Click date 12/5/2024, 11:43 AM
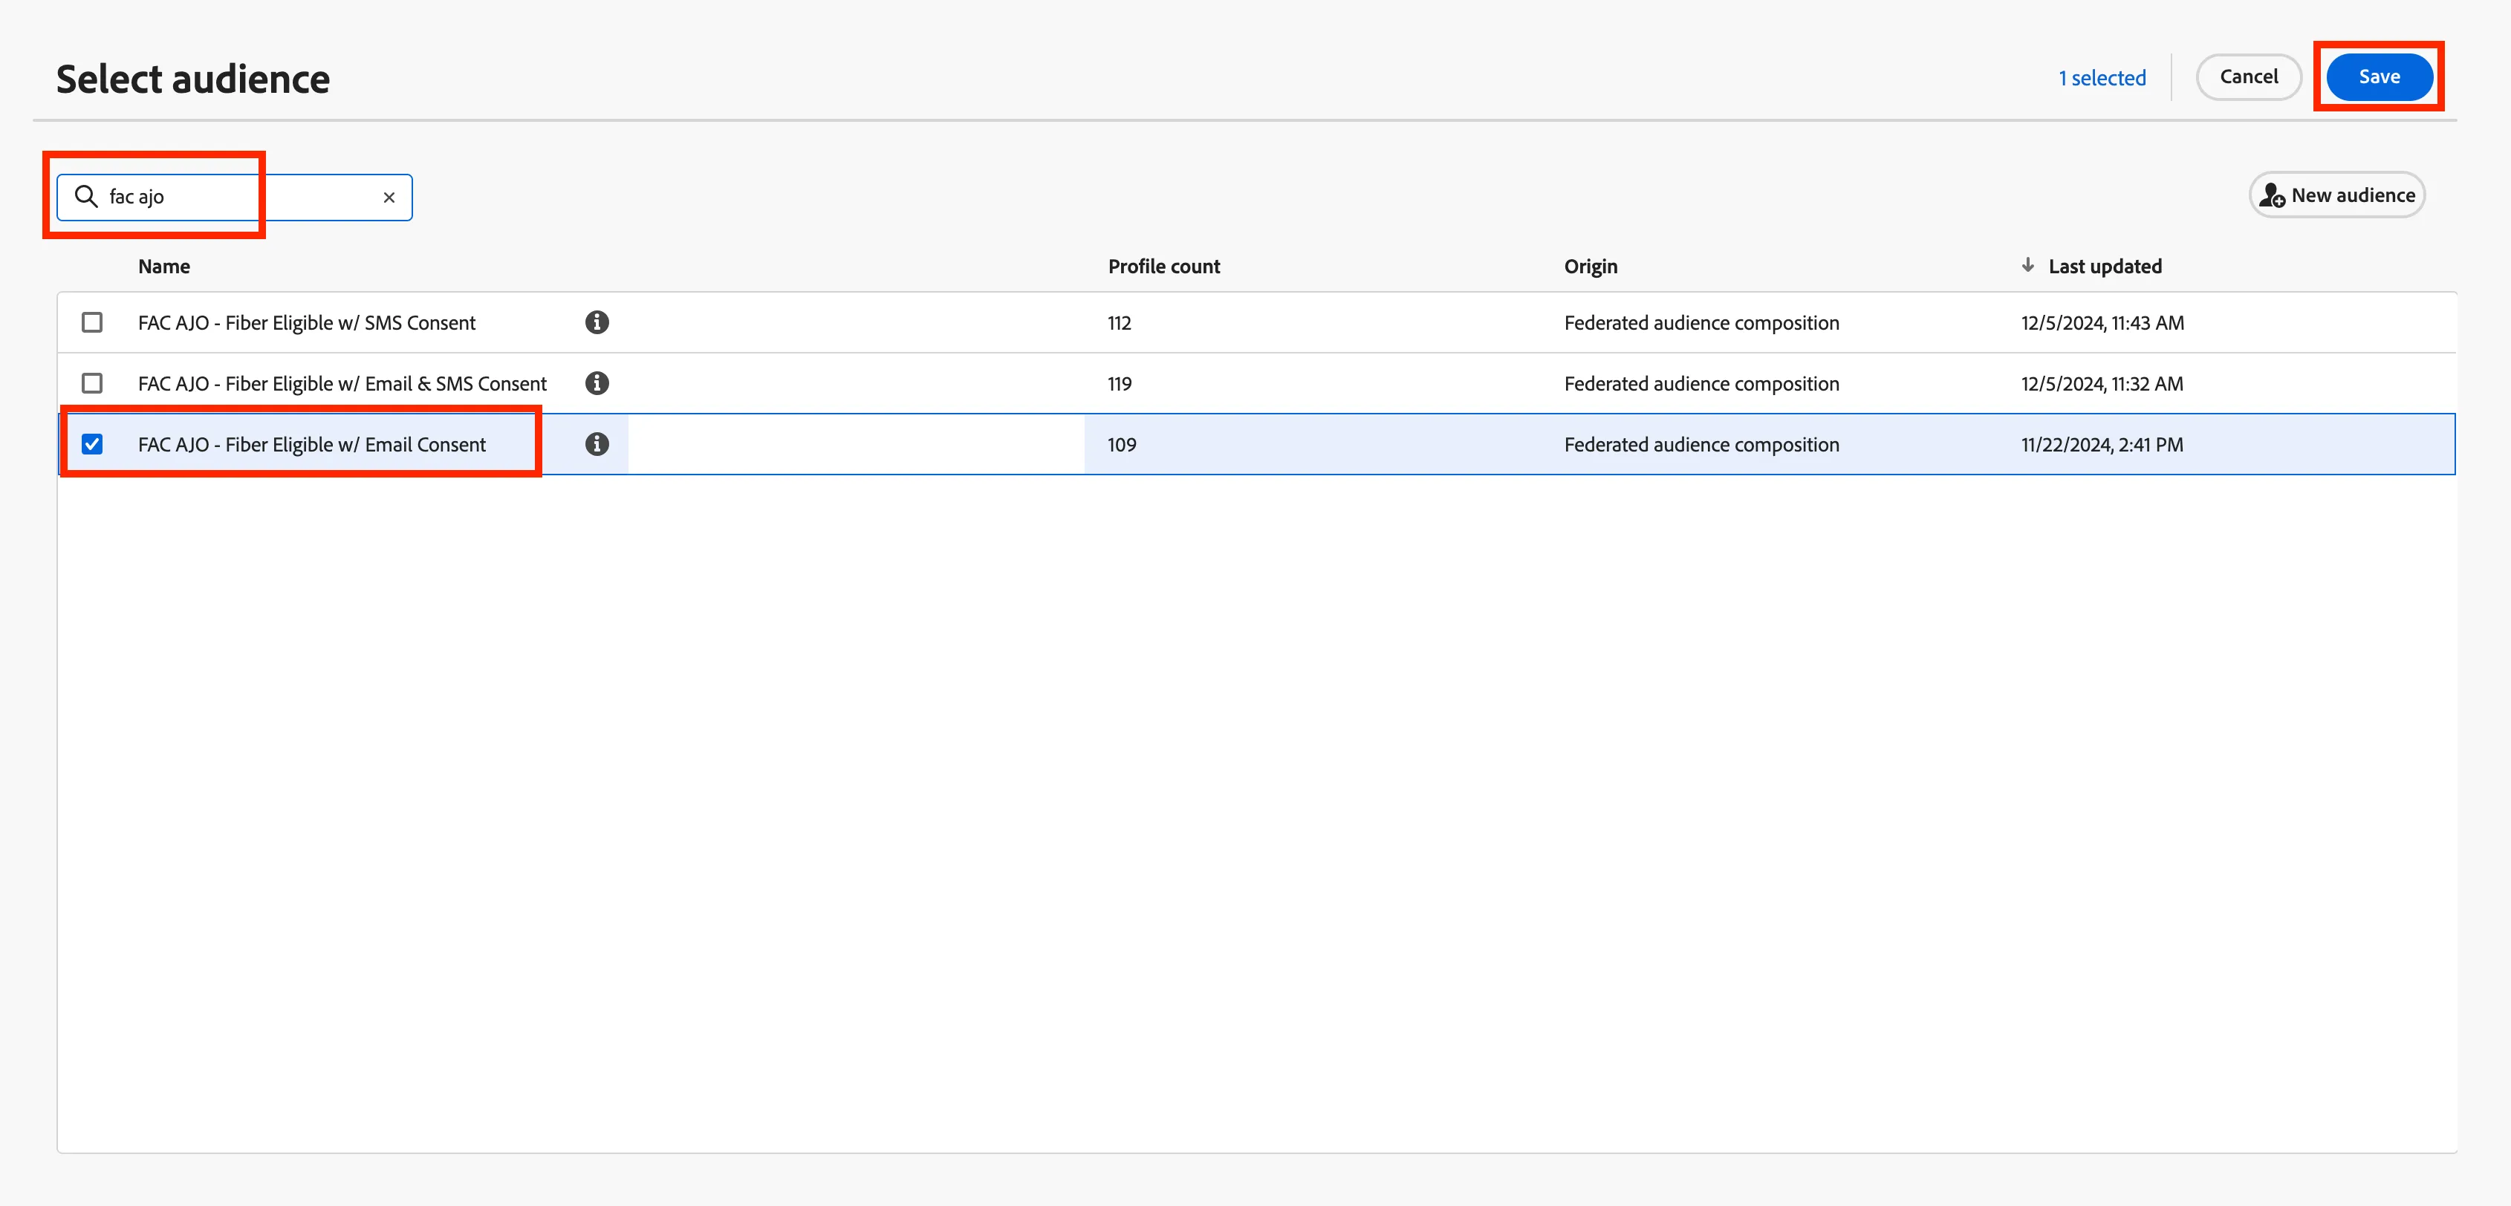Viewport: 2511px width, 1206px height. pyautogui.click(x=2102, y=324)
